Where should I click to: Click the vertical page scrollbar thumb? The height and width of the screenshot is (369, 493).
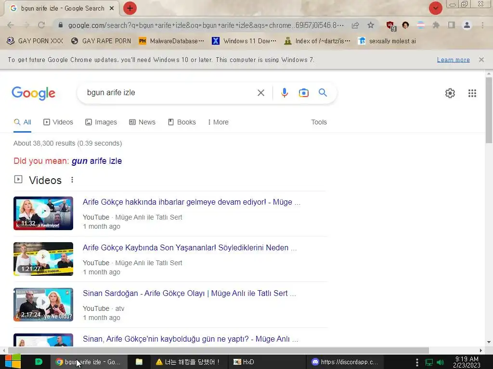(x=489, y=110)
